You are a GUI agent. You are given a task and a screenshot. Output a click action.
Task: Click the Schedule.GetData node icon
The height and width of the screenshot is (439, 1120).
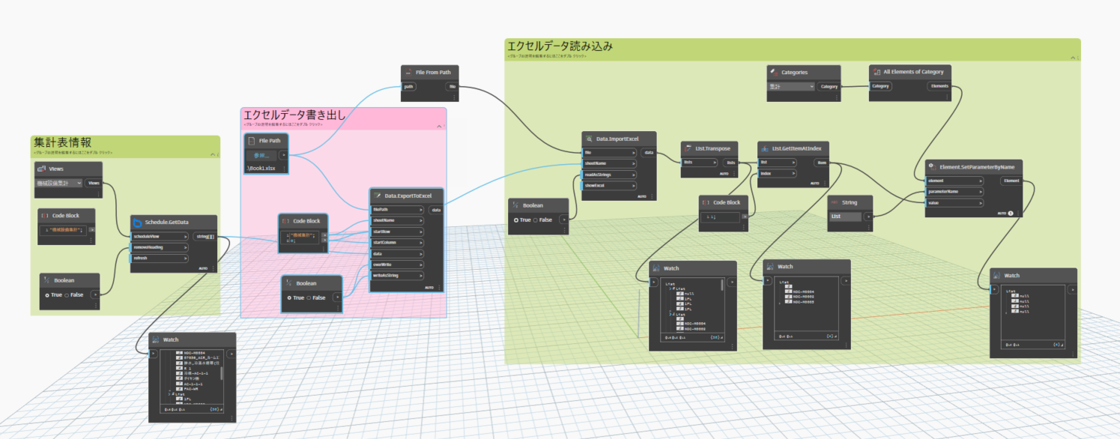tap(139, 222)
